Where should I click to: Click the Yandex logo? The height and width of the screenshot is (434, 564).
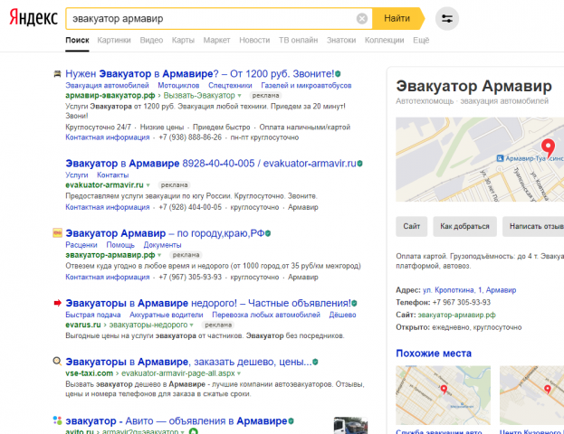(33, 17)
